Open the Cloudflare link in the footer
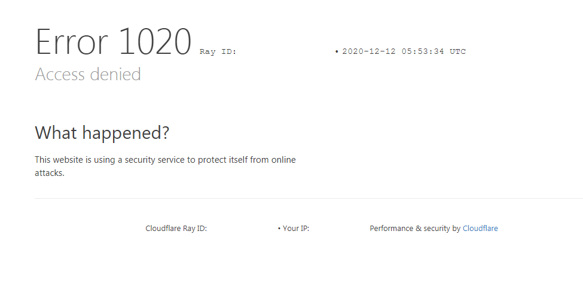This screenshot has height=307, width=583. point(480,229)
